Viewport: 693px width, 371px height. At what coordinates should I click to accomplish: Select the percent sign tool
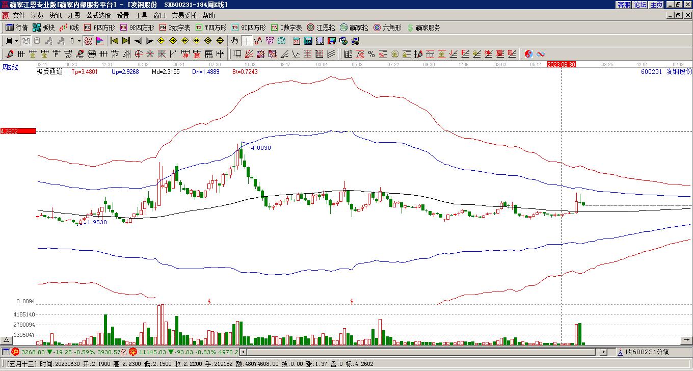coord(371,54)
